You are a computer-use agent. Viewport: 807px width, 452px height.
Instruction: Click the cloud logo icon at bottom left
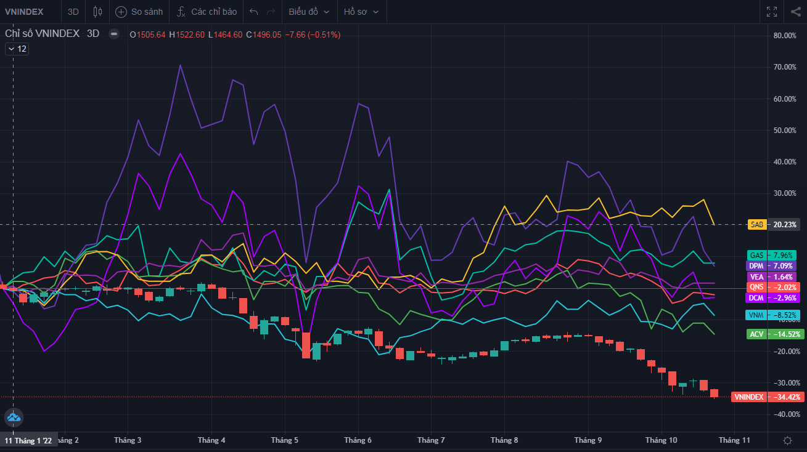[x=13, y=418]
